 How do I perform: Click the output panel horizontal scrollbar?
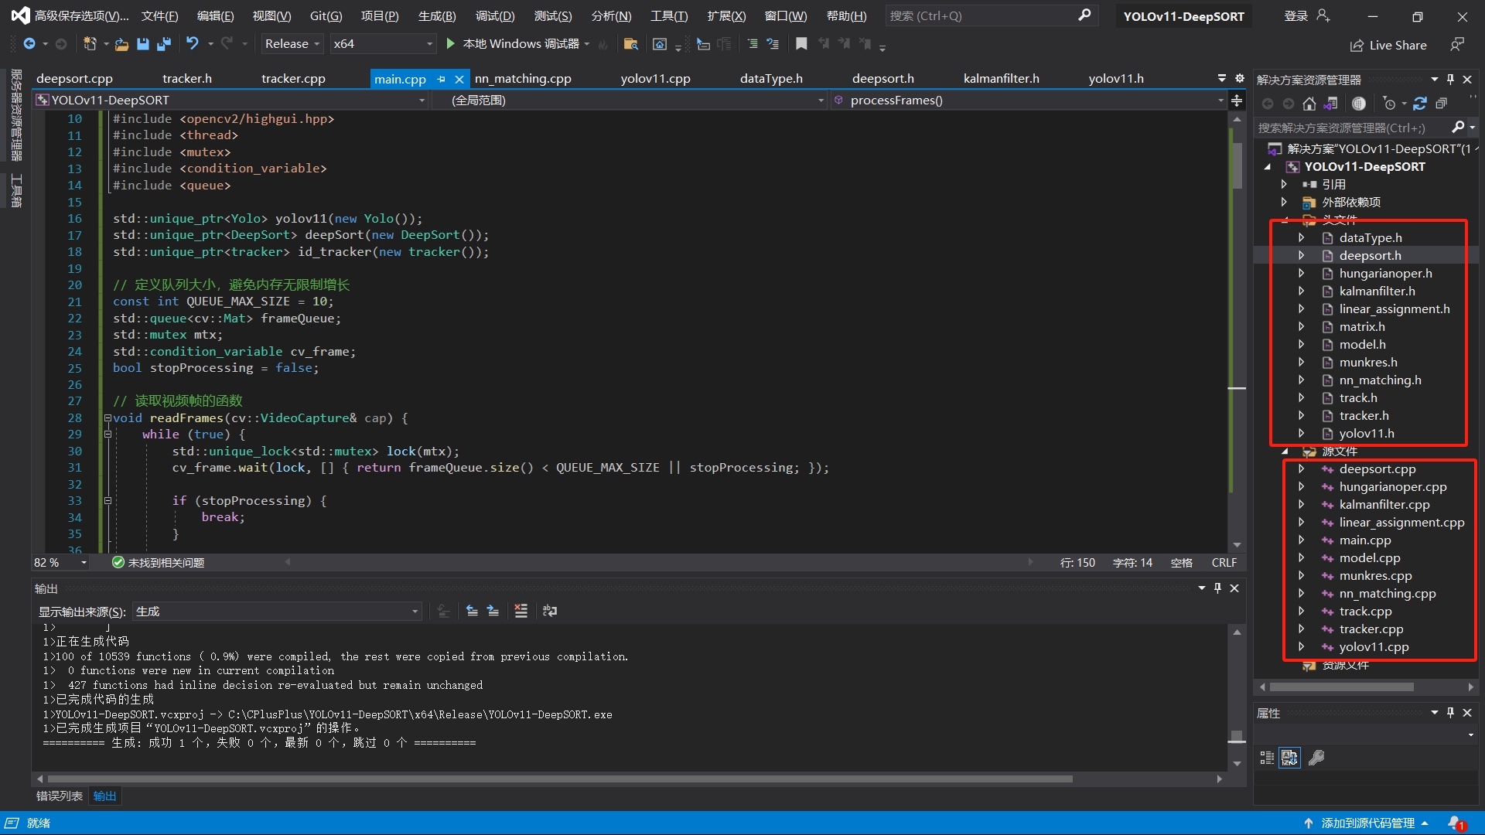tap(560, 779)
